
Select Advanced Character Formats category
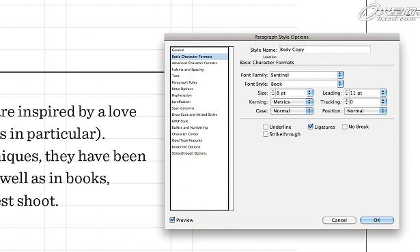[x=194, y=63]
